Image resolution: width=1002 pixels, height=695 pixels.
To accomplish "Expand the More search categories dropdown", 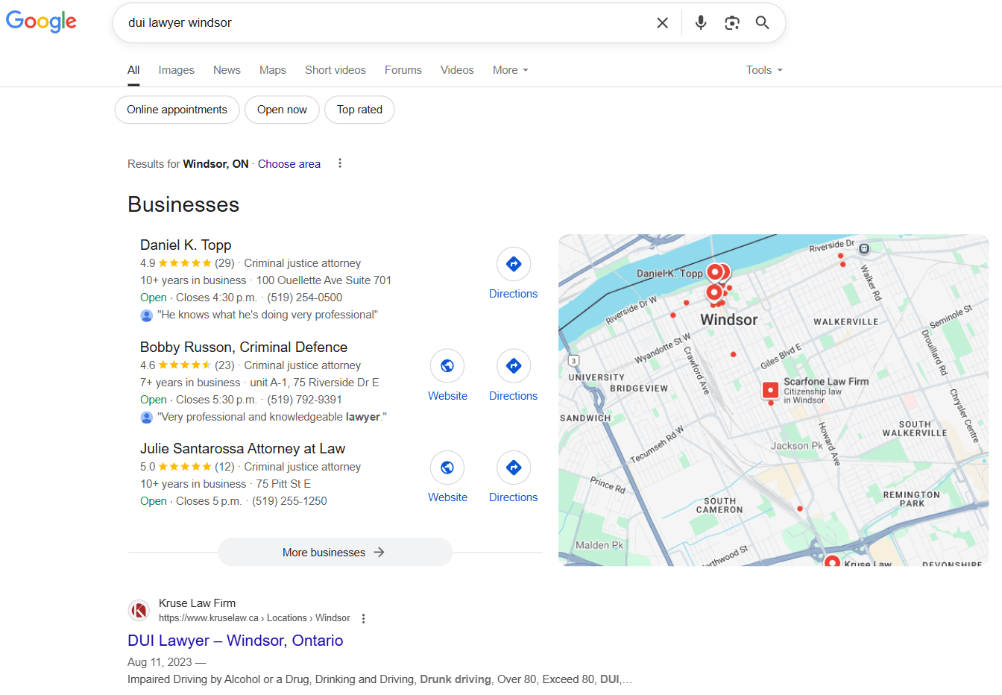I will [510, 70].
